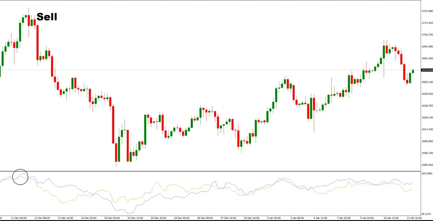
Task: Select the 19 Dec 12:00 time label
Action: tap(135, 218)
